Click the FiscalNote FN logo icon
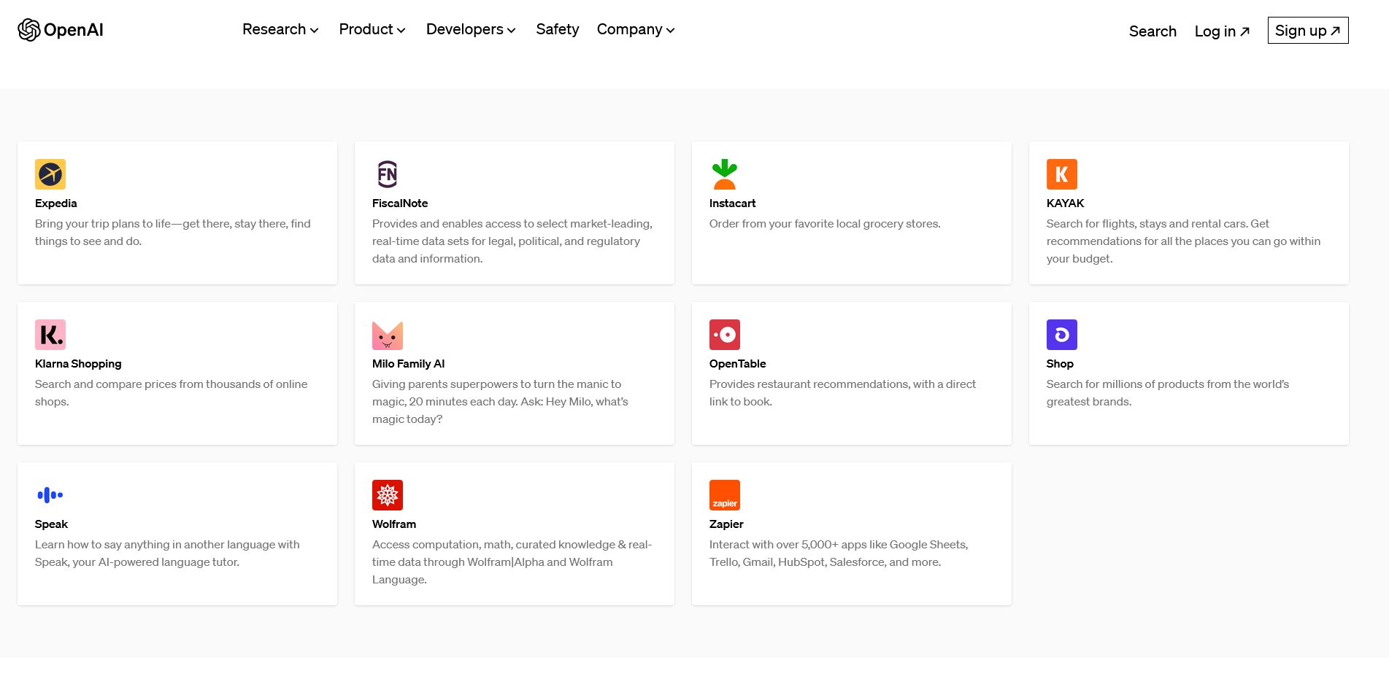 click(388, 174)
